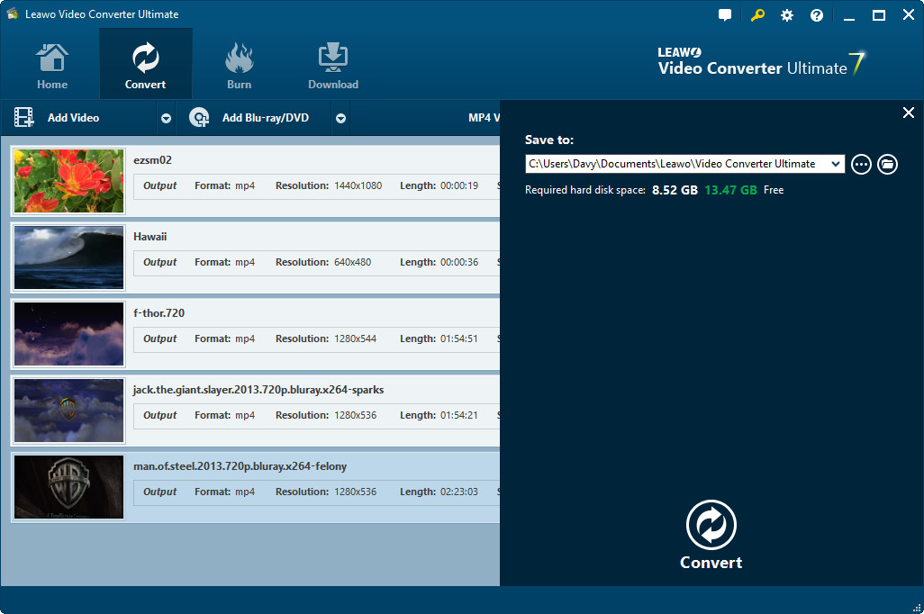Open settings via the gear icon
The height and width of the screenshot is (614, 924).
787,15
